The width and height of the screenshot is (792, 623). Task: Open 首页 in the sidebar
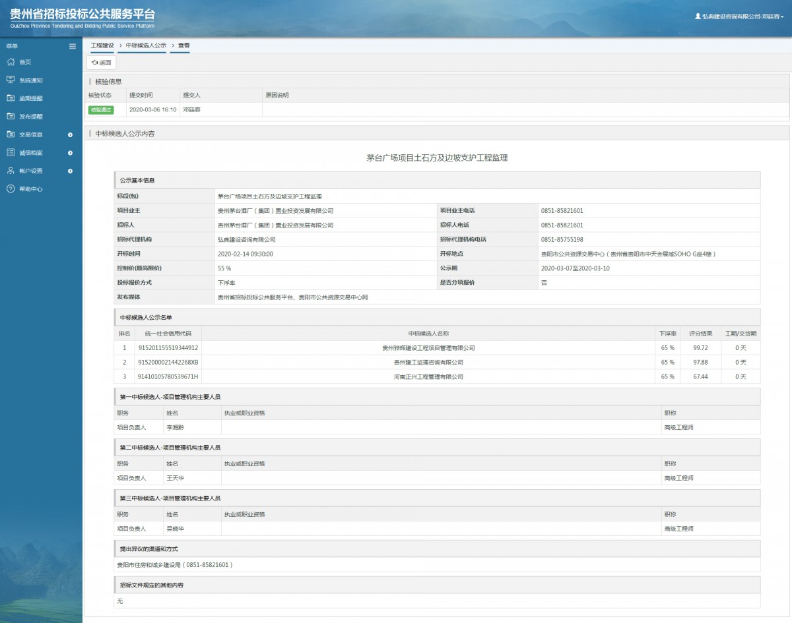pos(25,62)
